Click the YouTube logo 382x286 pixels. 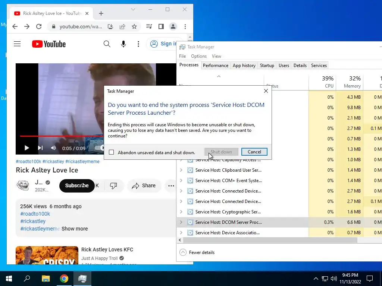tap(49, 44)
